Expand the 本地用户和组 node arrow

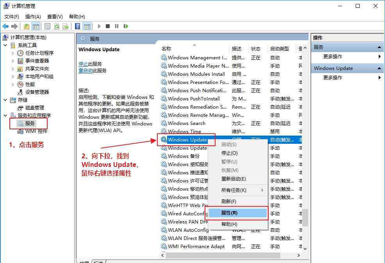(13, 77)
